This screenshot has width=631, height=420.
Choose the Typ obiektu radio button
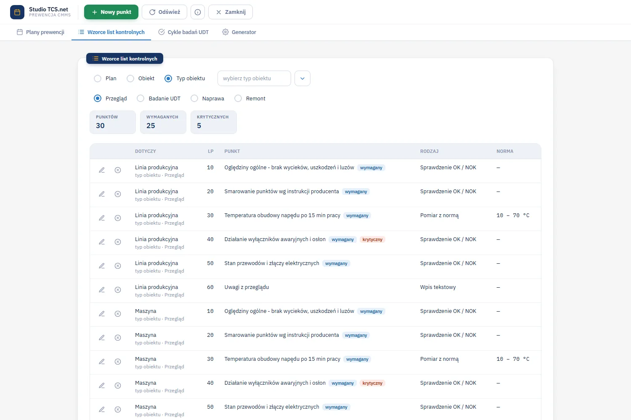pyautogui.click(x=168, y=79)
